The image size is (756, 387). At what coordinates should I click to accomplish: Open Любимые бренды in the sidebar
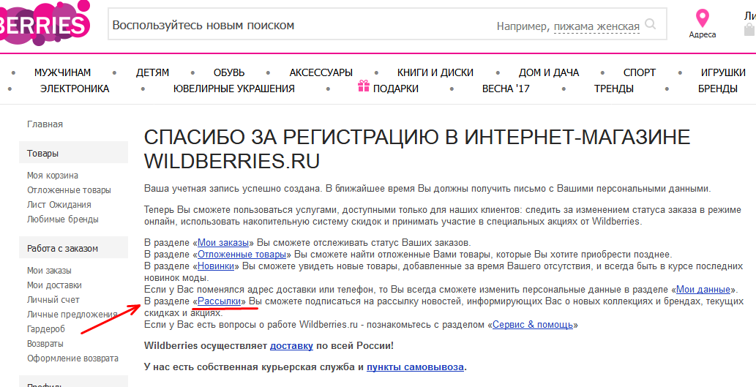click(63, 219)
